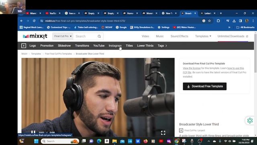Open Task View from the taskbar
The width and height of the screenshot is (257, 145).
pos(84,141)
